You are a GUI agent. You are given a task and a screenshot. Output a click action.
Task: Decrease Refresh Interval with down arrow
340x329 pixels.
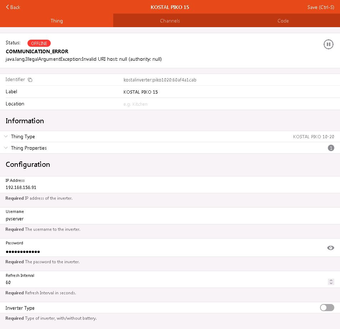tap(331, 283)
